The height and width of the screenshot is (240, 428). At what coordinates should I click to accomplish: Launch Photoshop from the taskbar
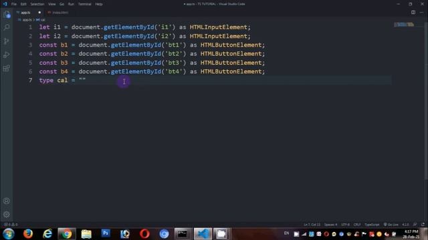(106, 233)
